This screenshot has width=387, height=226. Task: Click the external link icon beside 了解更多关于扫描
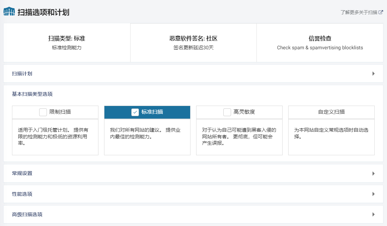(x=381, y=12)
